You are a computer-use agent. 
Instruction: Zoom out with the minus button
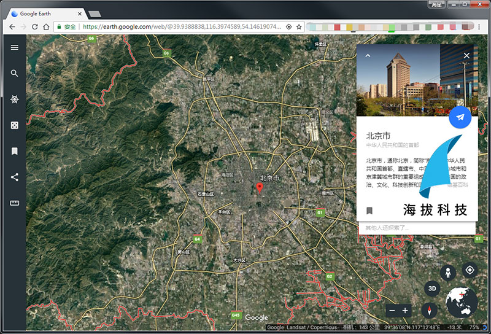(392, 311)
